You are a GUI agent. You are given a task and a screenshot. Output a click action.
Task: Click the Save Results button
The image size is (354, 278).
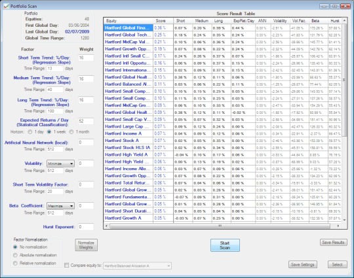pyautogui.click(x=333, y=243)
